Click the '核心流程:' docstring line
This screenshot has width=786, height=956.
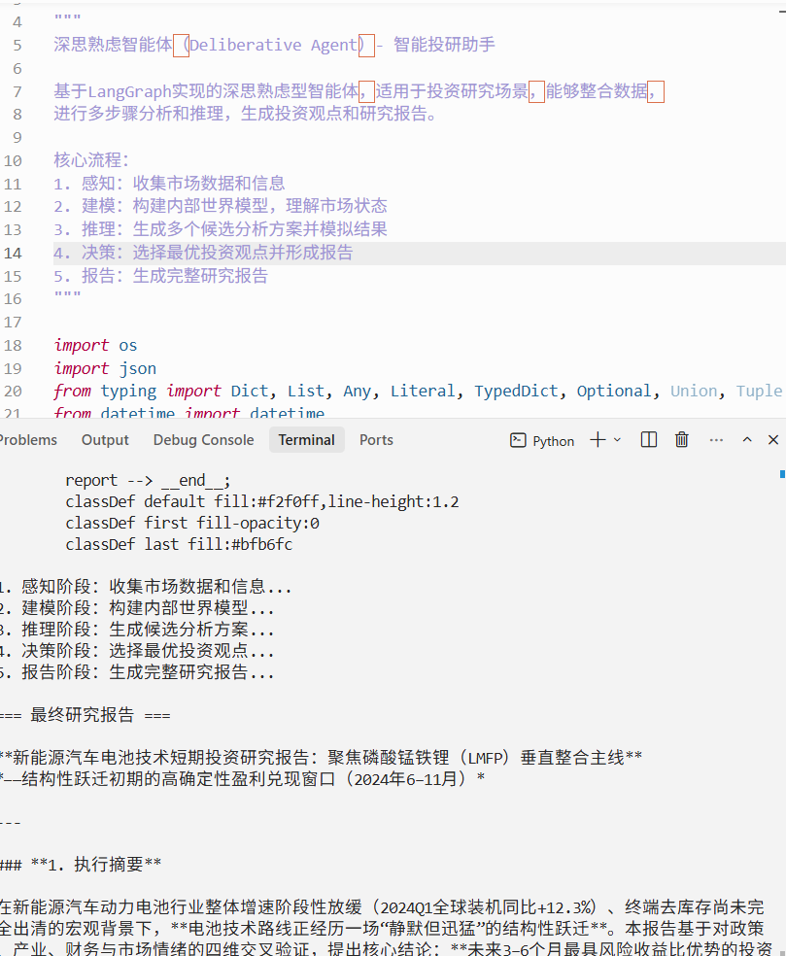(91, 160)
